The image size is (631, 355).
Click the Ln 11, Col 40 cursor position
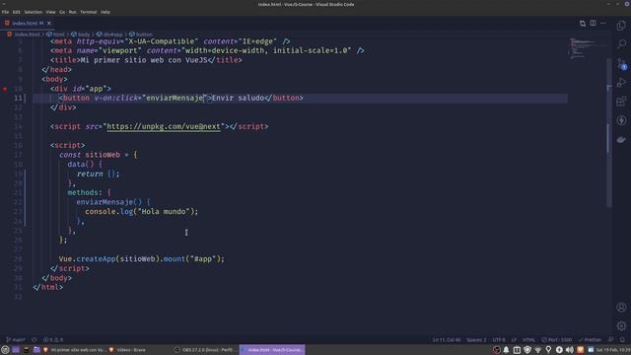tap(447, 339)
